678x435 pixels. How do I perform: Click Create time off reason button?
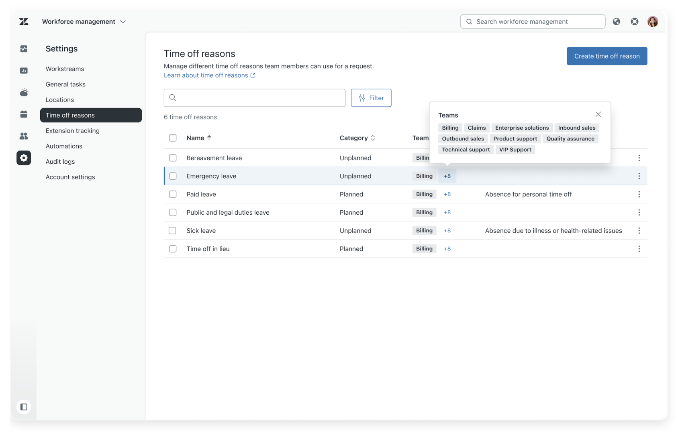607,56
